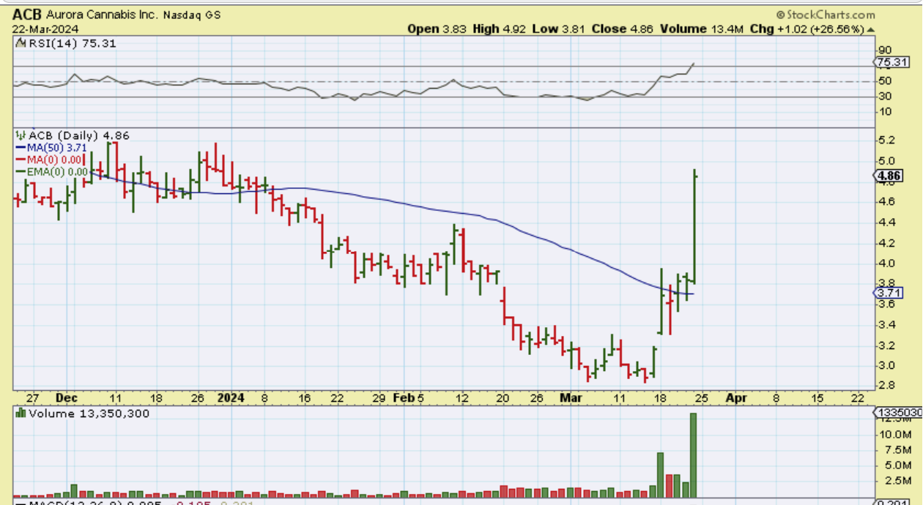
Task: Click the Feb 5 label on date axis
Action: [408, 398]
